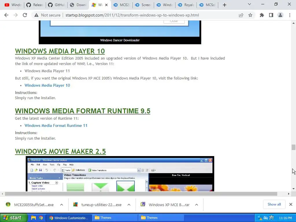Bookmark this page with star icon
This screenshot has width=296, height=222.
click(250, 15)
